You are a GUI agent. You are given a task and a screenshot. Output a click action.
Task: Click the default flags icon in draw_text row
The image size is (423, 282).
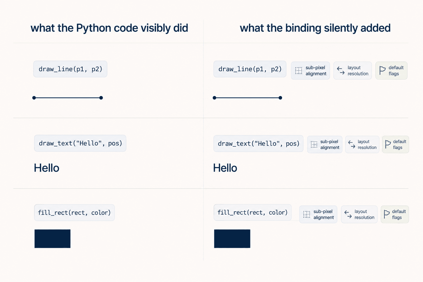click(388, 144)
